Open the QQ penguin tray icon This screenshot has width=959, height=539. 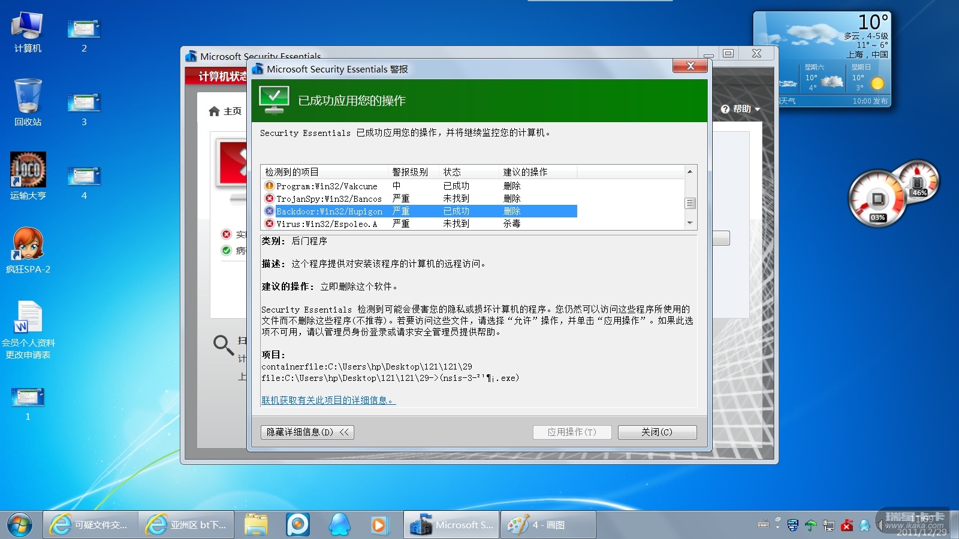click(x=864, y=525)
